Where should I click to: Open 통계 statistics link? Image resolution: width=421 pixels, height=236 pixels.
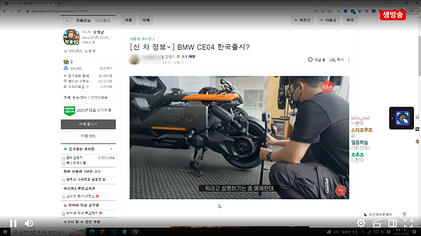click(x=90, y=51)
